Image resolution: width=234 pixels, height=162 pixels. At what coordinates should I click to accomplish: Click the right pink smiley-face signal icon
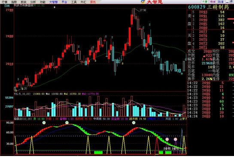click(x=175, y=139)
